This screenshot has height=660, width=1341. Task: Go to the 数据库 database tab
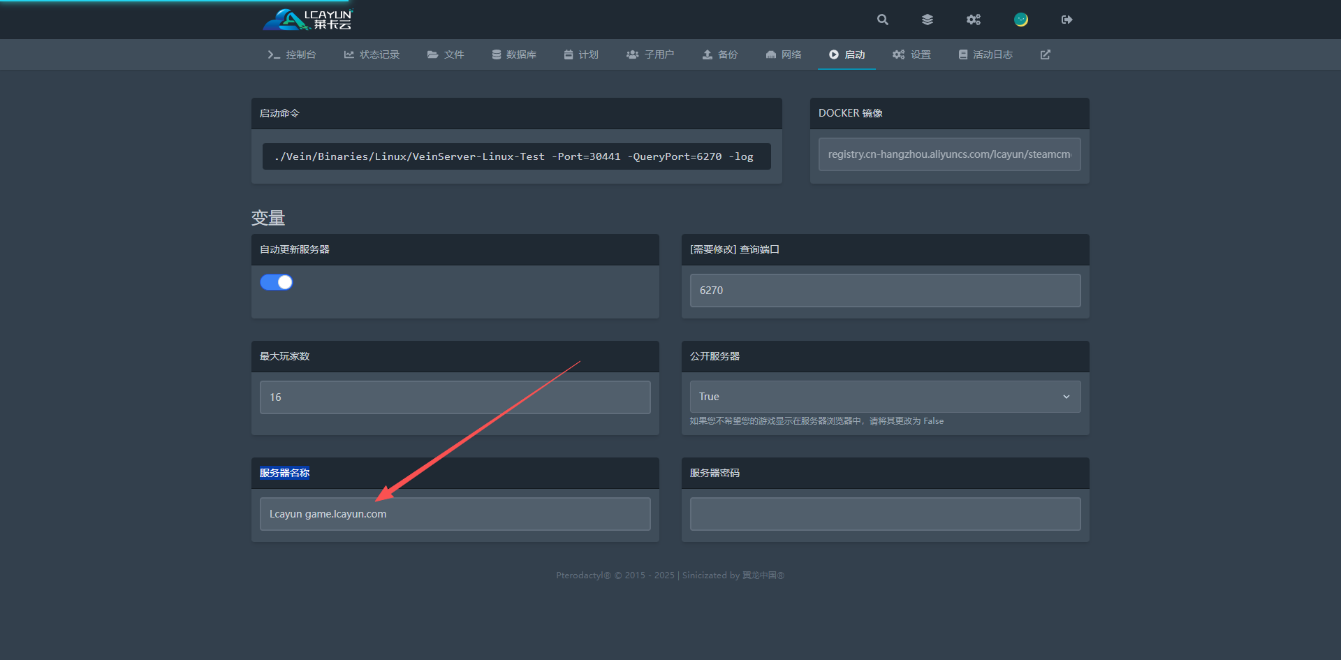coord(514,54)
